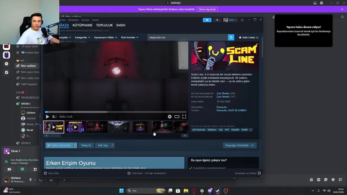Viewport: 347px width, 195px height.
Task: Mute Discord microphone
Action: click(x=30, y=180)
